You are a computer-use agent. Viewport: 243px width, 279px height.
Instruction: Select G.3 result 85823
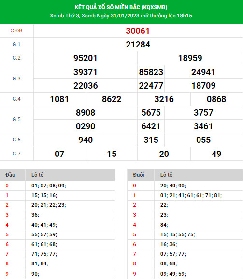[x=151, y=72]
